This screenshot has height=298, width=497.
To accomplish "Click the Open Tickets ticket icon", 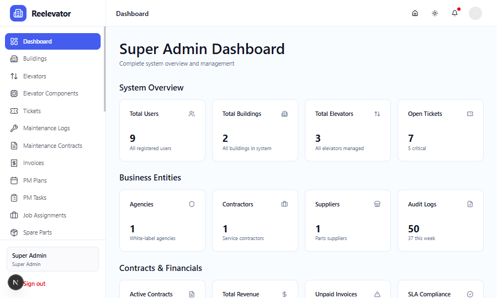I will (470, 114).
